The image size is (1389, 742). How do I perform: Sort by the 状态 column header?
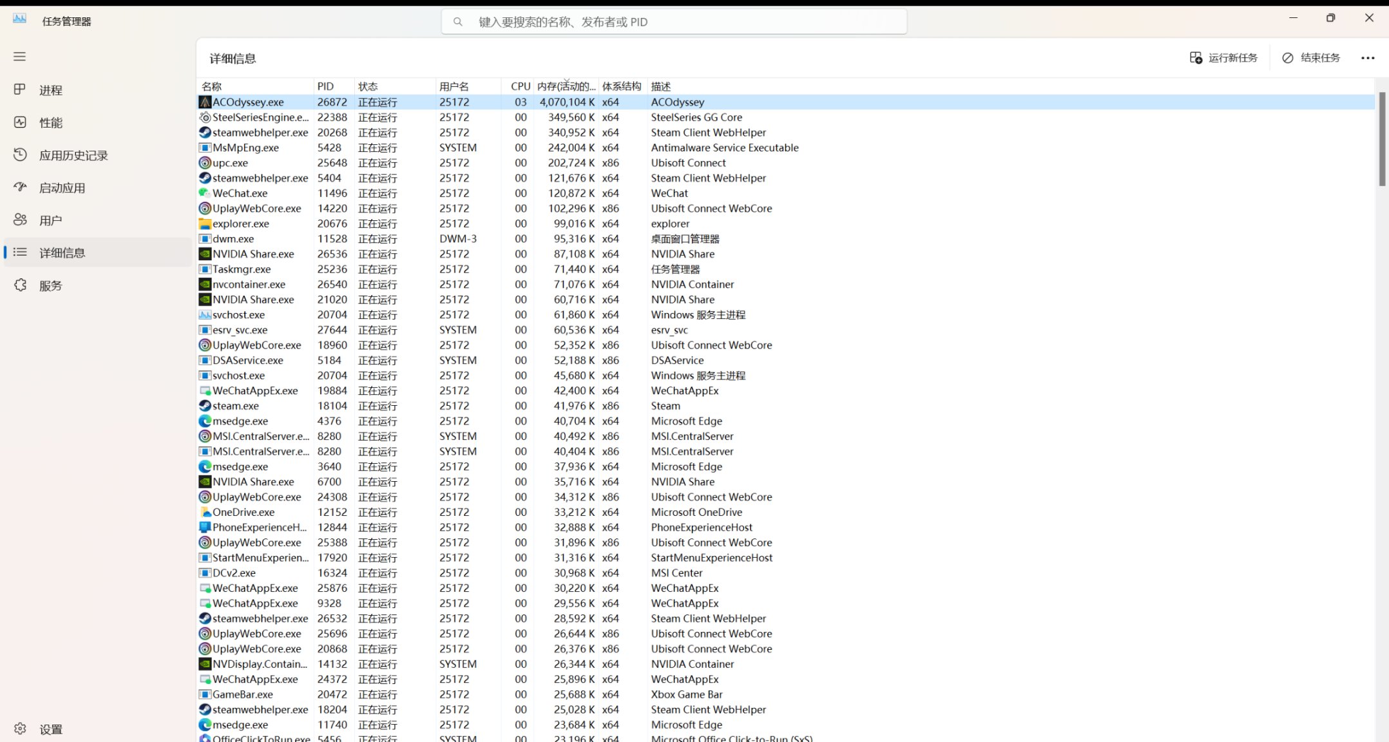click(x=395, y=86)
